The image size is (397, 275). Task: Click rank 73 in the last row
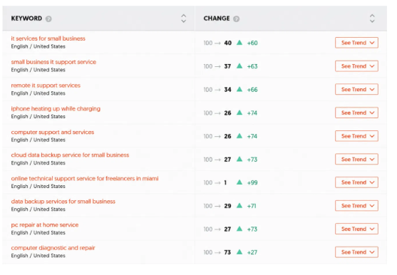(227, 252)
